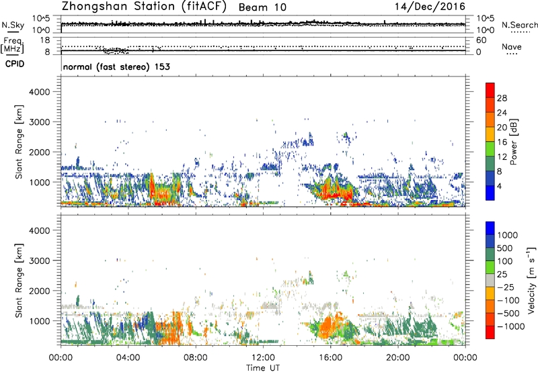Viewport: 538px width, 372px height.
Task: Click the "16" value on the power color bar
Action: (x=502, y=142)
